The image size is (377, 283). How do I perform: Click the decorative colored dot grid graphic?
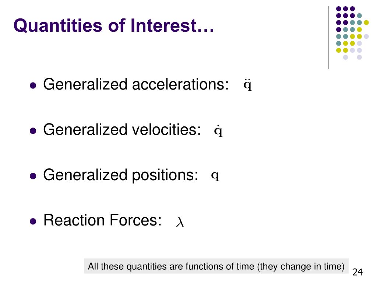(352, 33)
